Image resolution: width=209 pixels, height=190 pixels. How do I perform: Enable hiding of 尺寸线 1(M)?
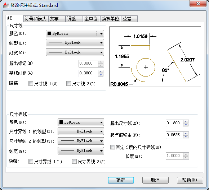click(31, 84)
